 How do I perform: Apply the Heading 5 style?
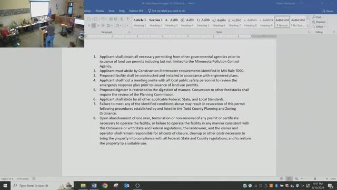click(x=203, y=22)
